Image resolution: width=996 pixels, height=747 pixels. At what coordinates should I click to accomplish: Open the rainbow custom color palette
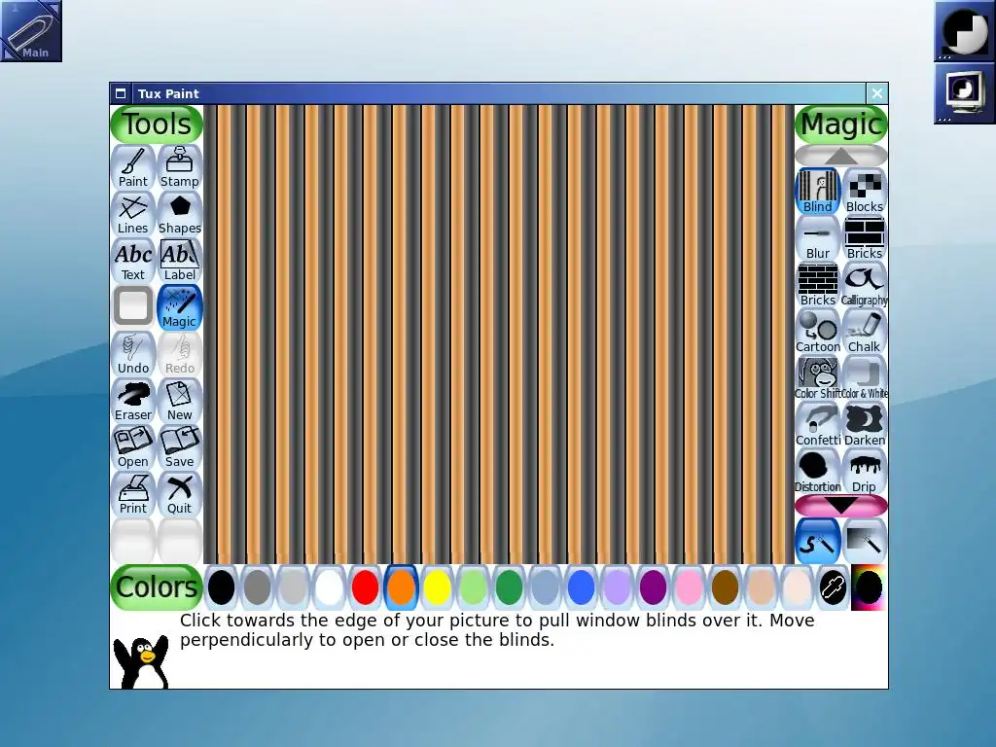869,587
